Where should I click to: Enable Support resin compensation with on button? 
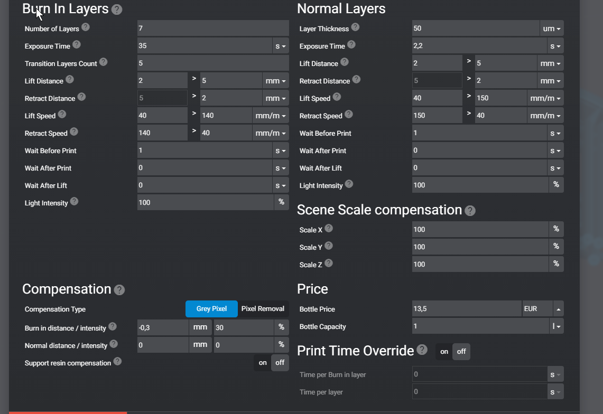coord(263,363)
